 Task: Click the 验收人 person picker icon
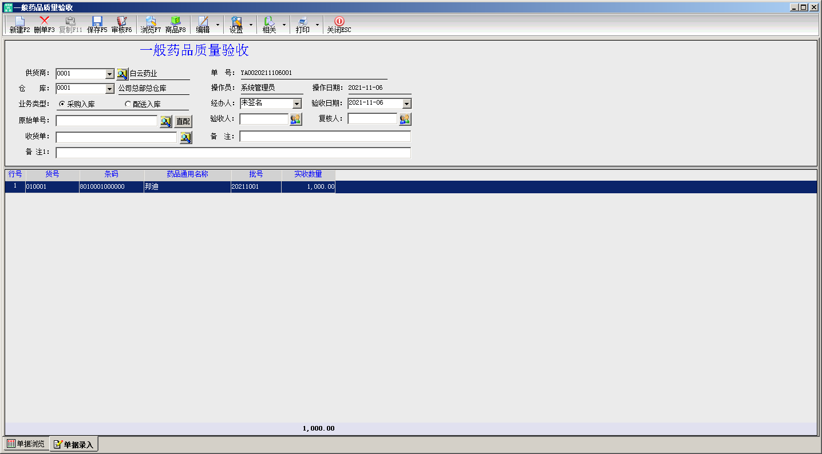(x=295, y=119)
